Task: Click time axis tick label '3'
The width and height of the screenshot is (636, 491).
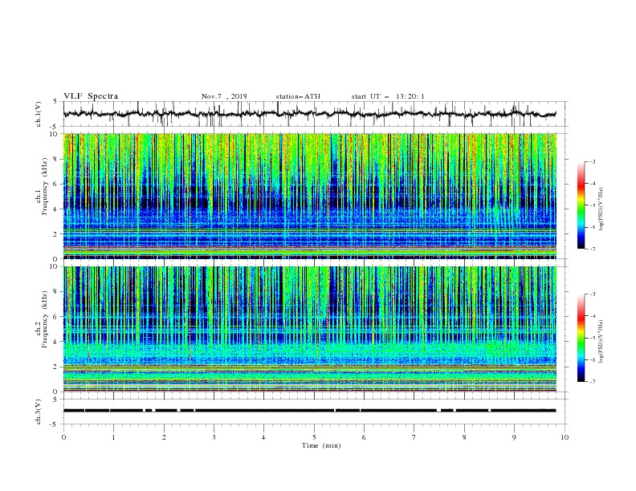Action: [214, 437]
